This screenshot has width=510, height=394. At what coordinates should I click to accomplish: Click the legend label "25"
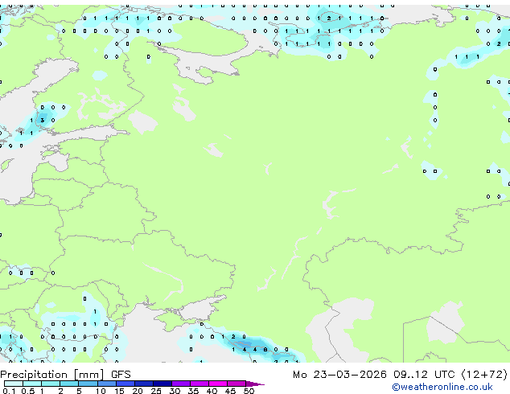(x=156, y=391)
